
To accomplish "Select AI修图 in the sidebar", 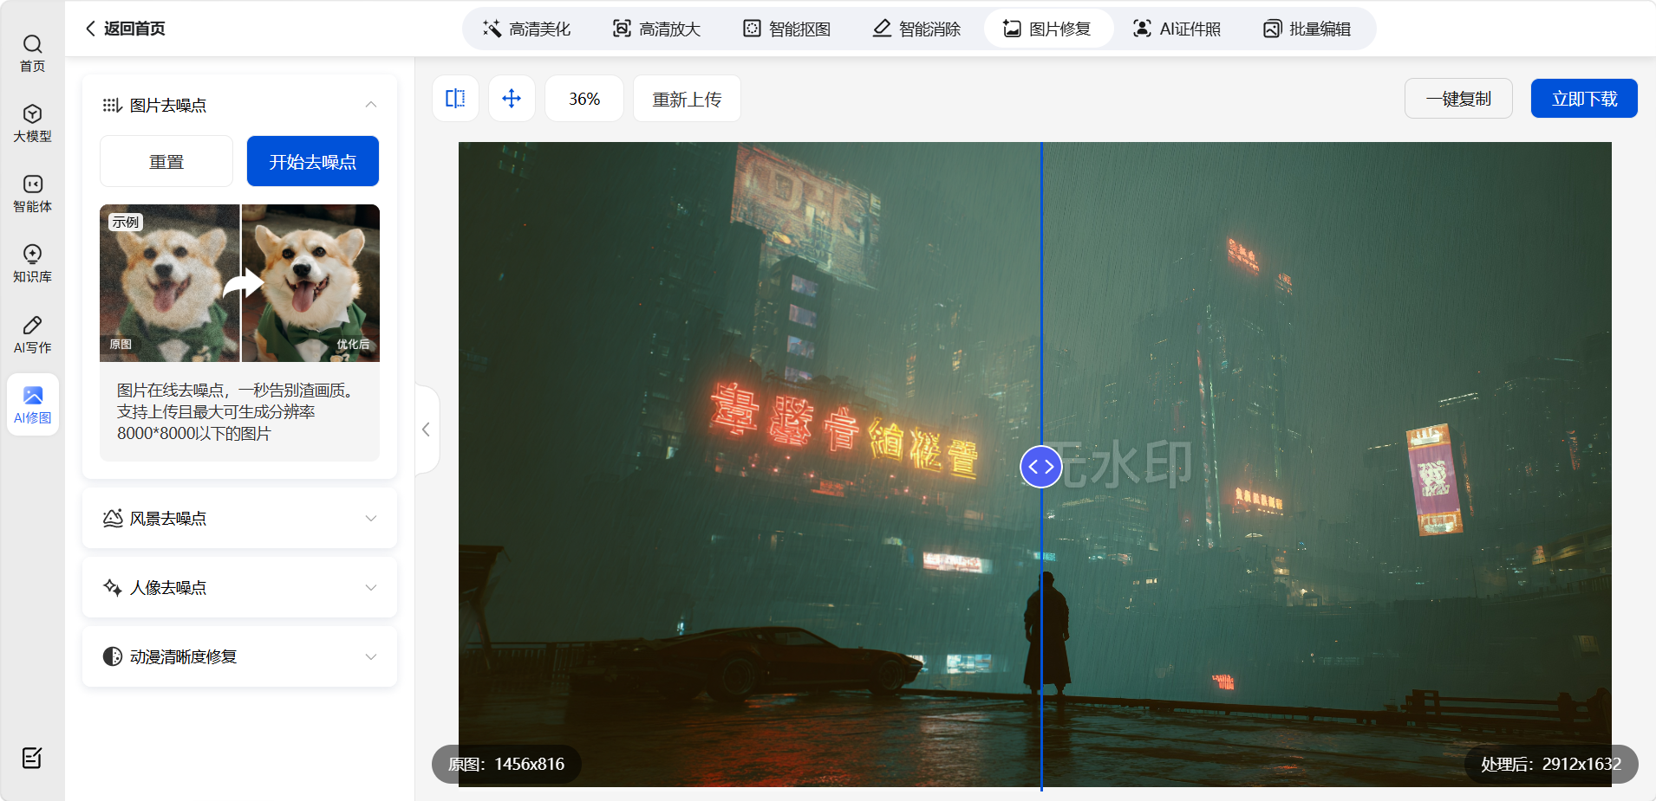I will pyautogui.click(x=33, y=404).
